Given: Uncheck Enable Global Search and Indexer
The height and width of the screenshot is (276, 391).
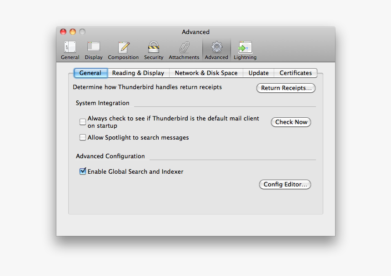Looking at the screenshot, I should 83,171.
